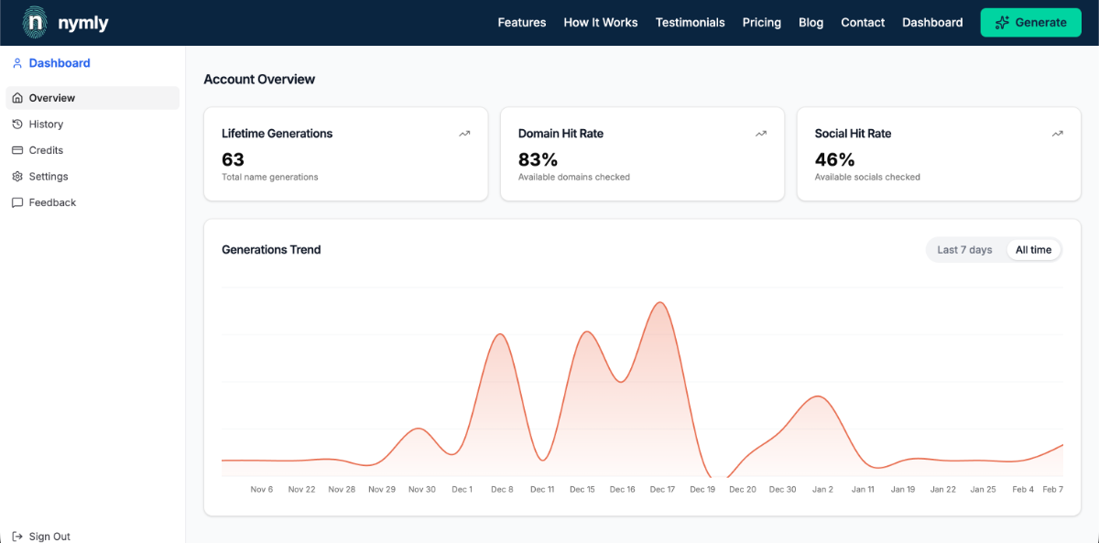Screen dimensions: 1099x543
Task: Open the Pricing page from navbar
Action: tap(761, 22)
